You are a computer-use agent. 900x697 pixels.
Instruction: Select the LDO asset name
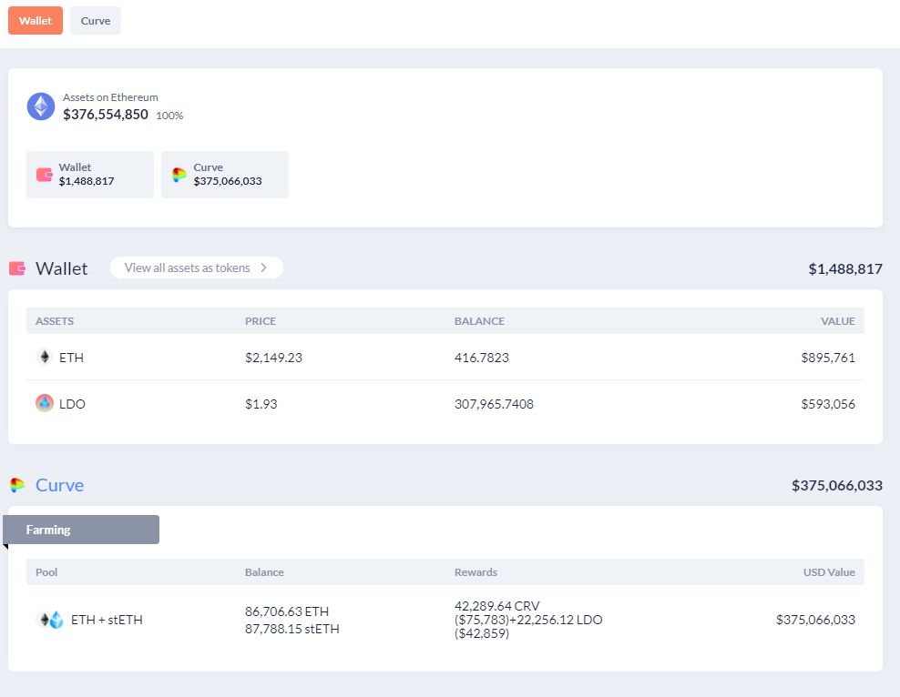[72, 404]
